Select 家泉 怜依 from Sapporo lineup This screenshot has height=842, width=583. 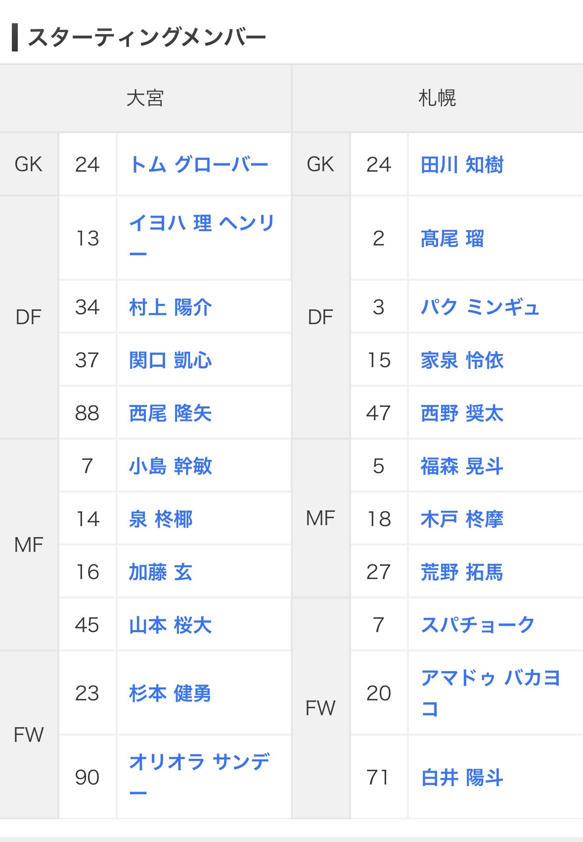[462, 360]
